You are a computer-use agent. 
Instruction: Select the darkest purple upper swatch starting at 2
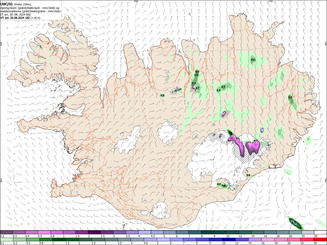pos(94,232)
